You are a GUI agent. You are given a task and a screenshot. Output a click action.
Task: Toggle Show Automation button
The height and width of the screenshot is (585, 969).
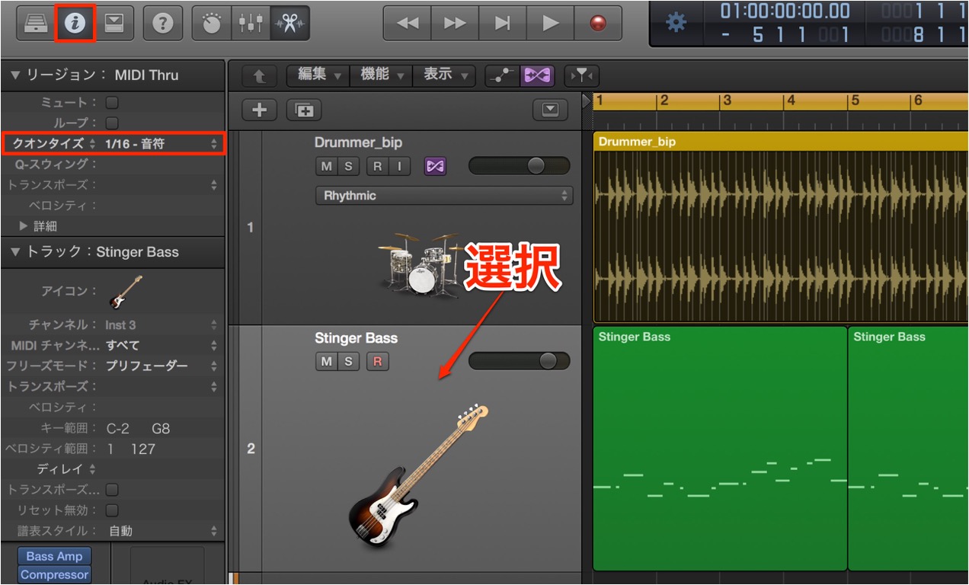[502, 75]
